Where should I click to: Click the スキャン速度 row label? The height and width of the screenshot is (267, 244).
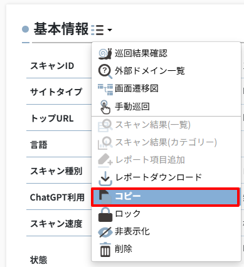click(x=56, y=224)
